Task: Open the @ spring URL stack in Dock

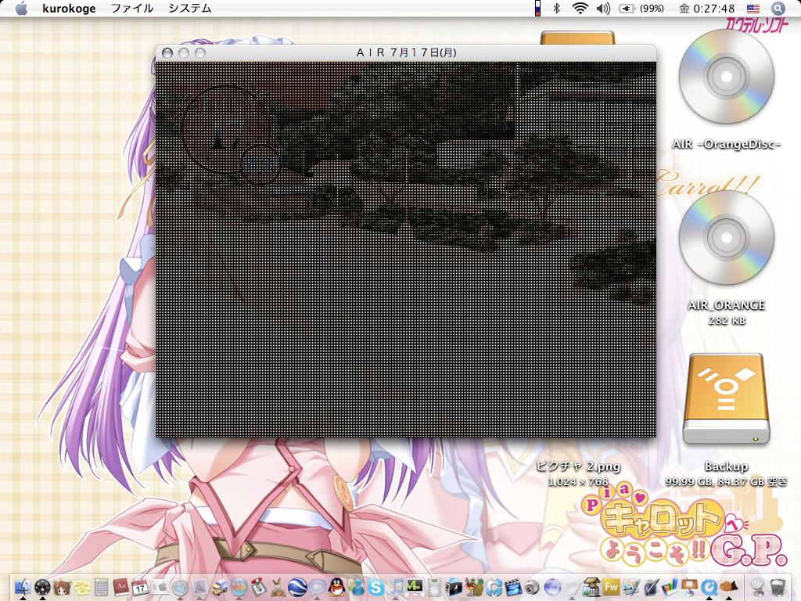Action: point(757,588)
